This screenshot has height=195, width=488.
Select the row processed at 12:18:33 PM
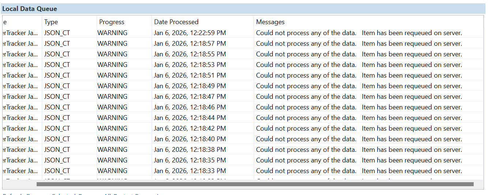click(x=189, y=171)
